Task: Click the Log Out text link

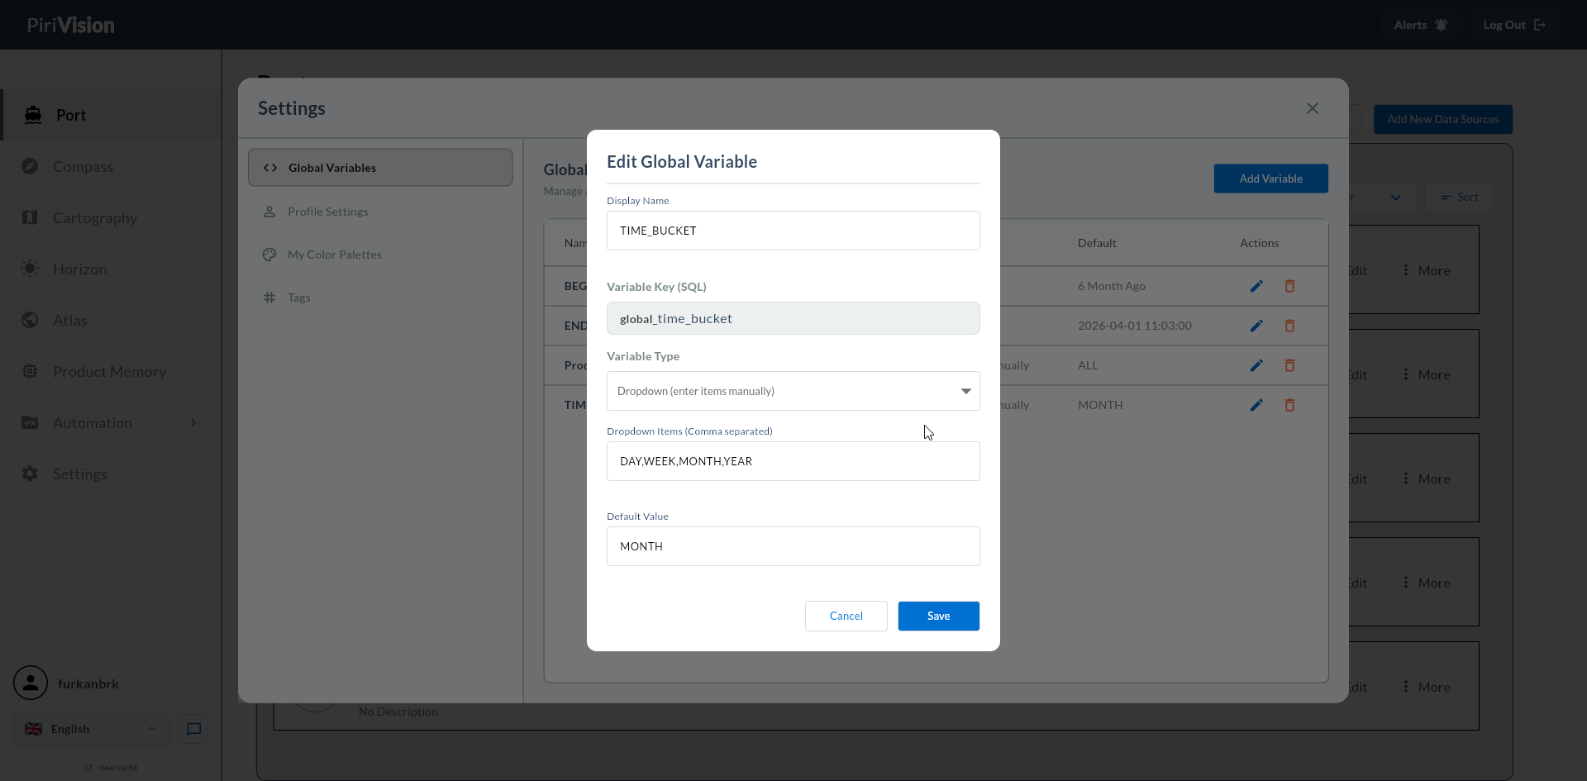Action: [1504, 25]
